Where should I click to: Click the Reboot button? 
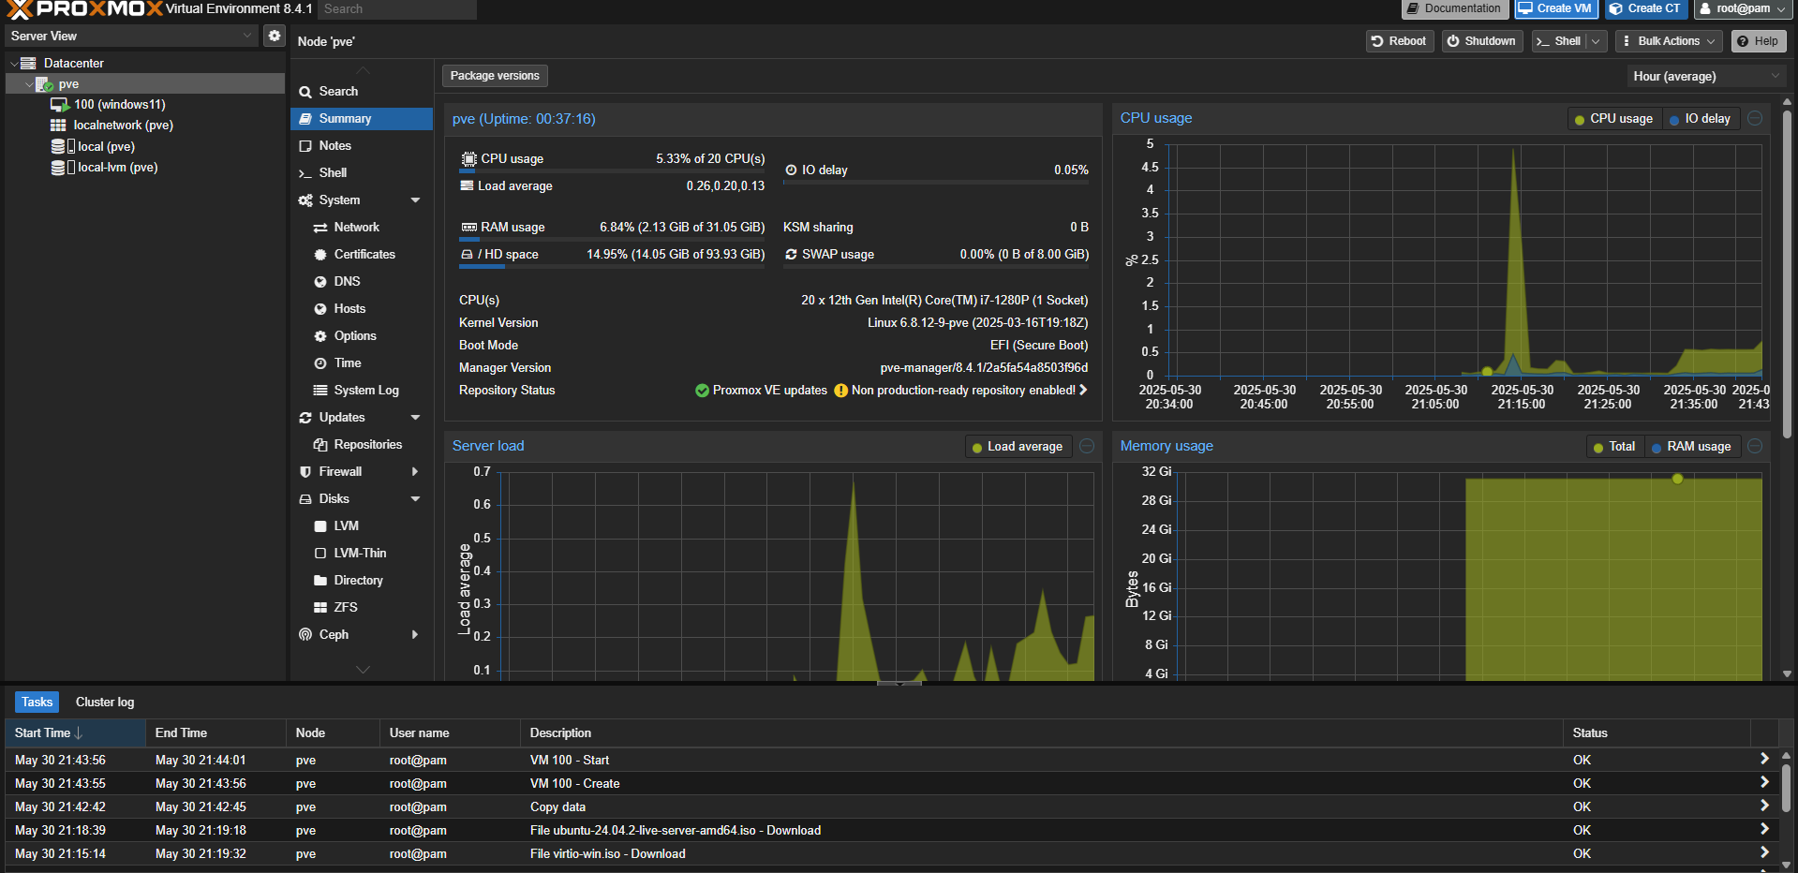point(1399,41)
